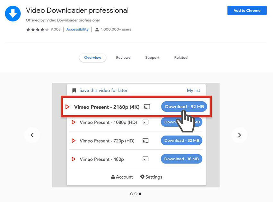Select the first carousel pagination dot
The width and height of the screenshot is (273, 202).
[x=132, y=194]
